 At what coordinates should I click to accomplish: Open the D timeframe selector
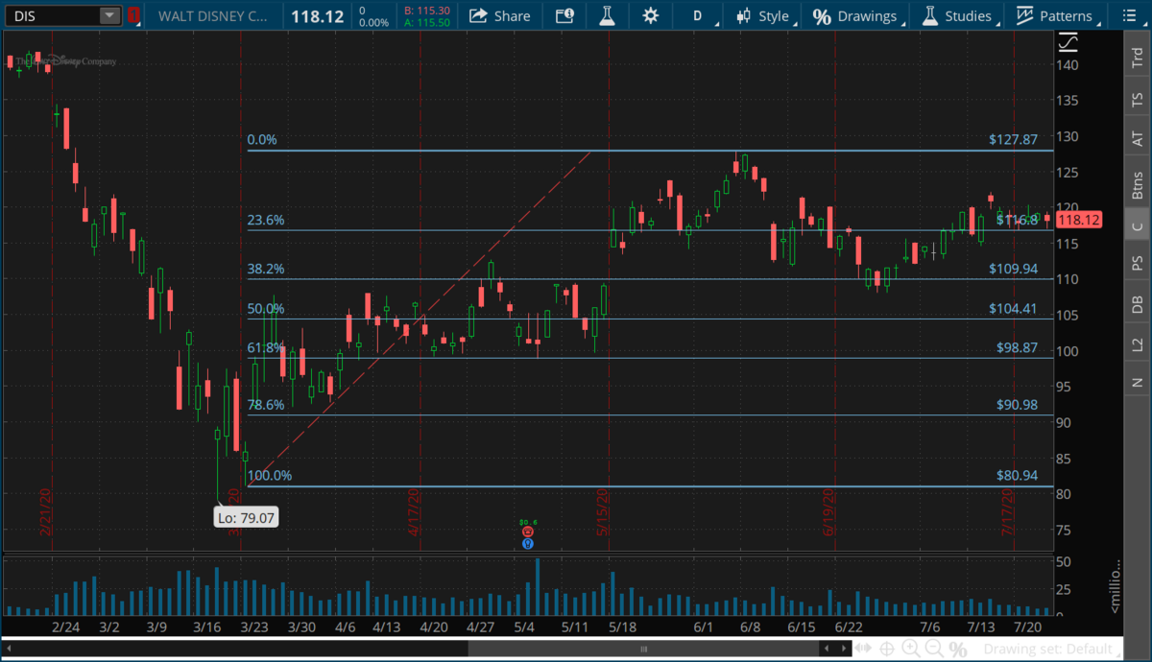[698, 15]
